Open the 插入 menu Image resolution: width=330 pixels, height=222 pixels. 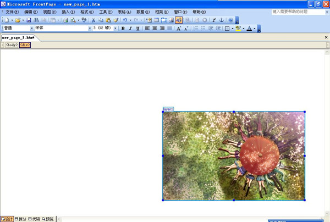pyautogui.click(x=68, y=12)
